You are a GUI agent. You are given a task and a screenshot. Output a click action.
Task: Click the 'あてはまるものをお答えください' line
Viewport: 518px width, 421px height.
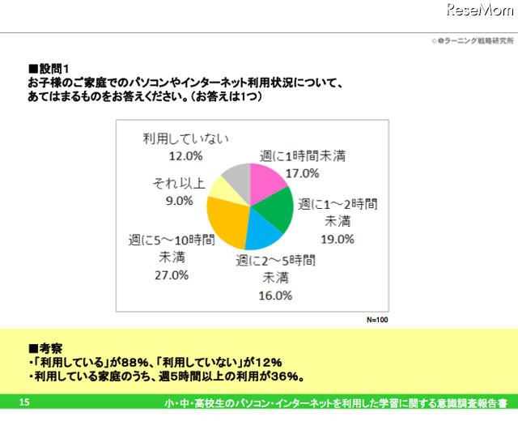click(145, 96)
